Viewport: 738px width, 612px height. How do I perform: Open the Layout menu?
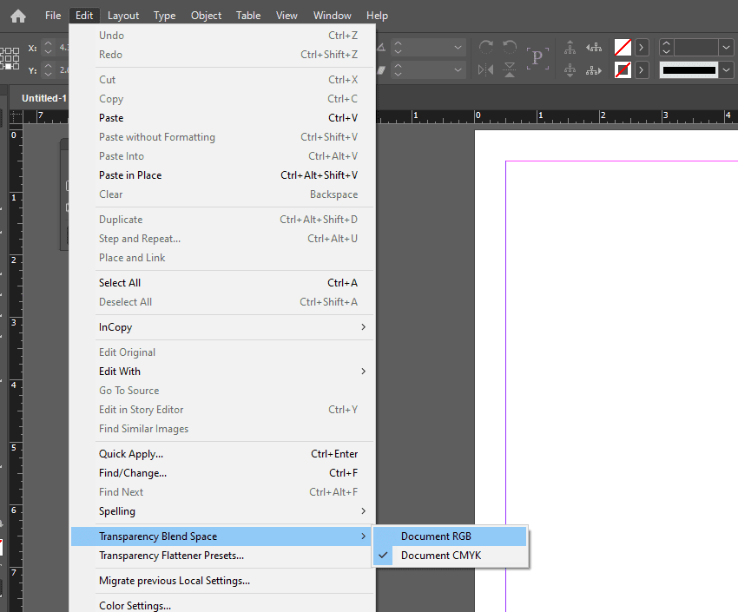(x=123, y=16)
